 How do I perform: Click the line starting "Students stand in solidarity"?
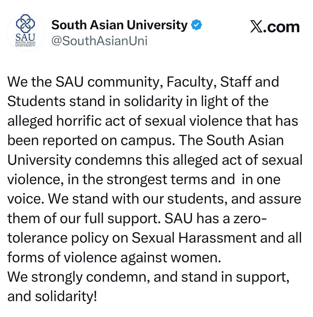click(x=138, y=101)
